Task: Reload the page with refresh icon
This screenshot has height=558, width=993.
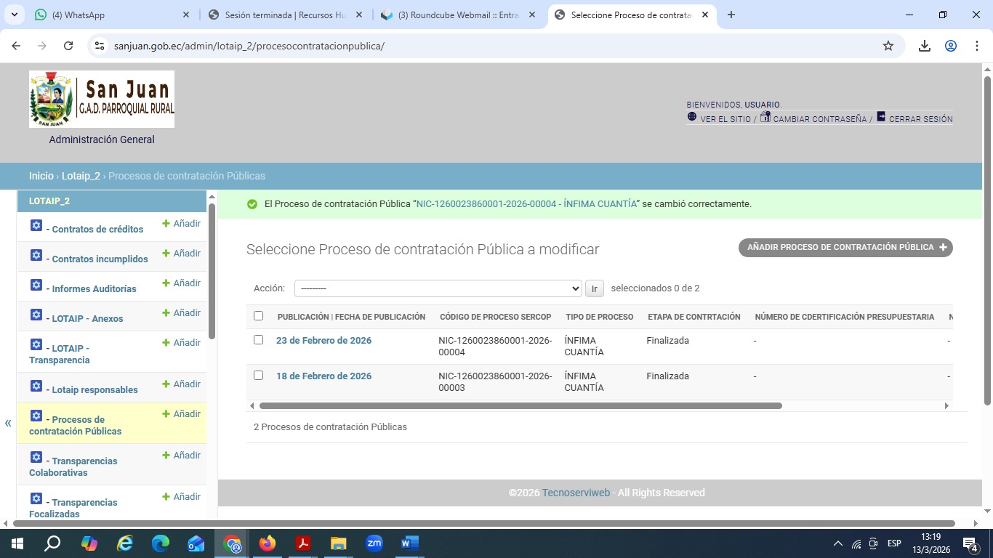Action: 68,46
